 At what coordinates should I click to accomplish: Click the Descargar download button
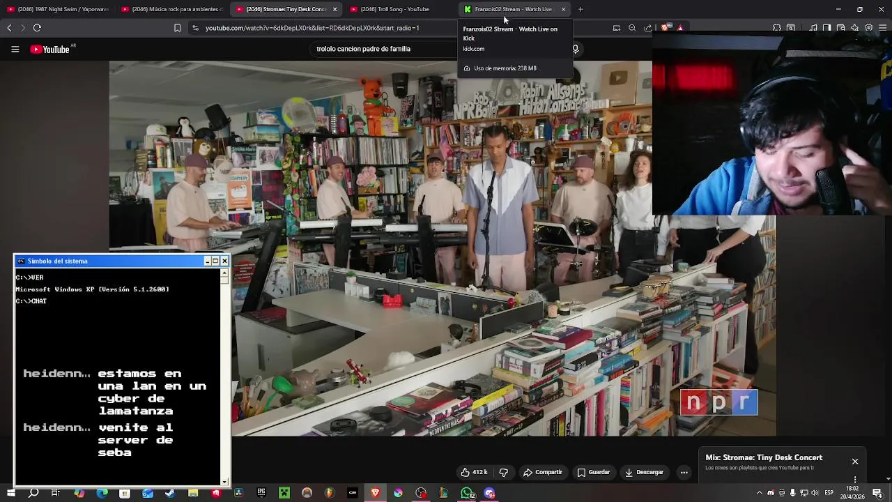[645, 472]
